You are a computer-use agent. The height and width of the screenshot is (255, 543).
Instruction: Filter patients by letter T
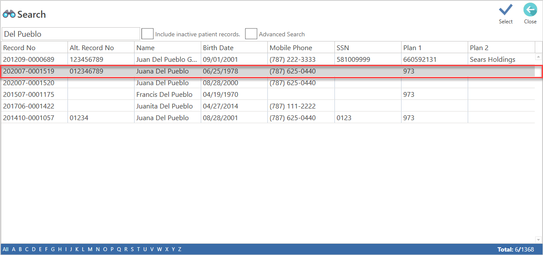138,249
